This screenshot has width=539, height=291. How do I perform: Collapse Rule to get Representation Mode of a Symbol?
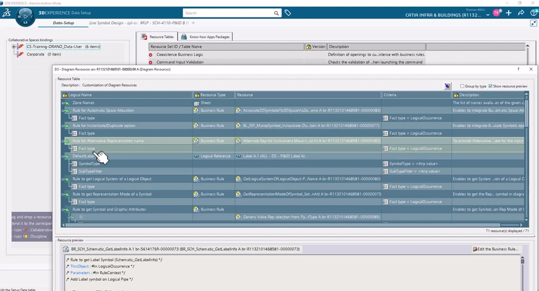click(x=63, y=194)
